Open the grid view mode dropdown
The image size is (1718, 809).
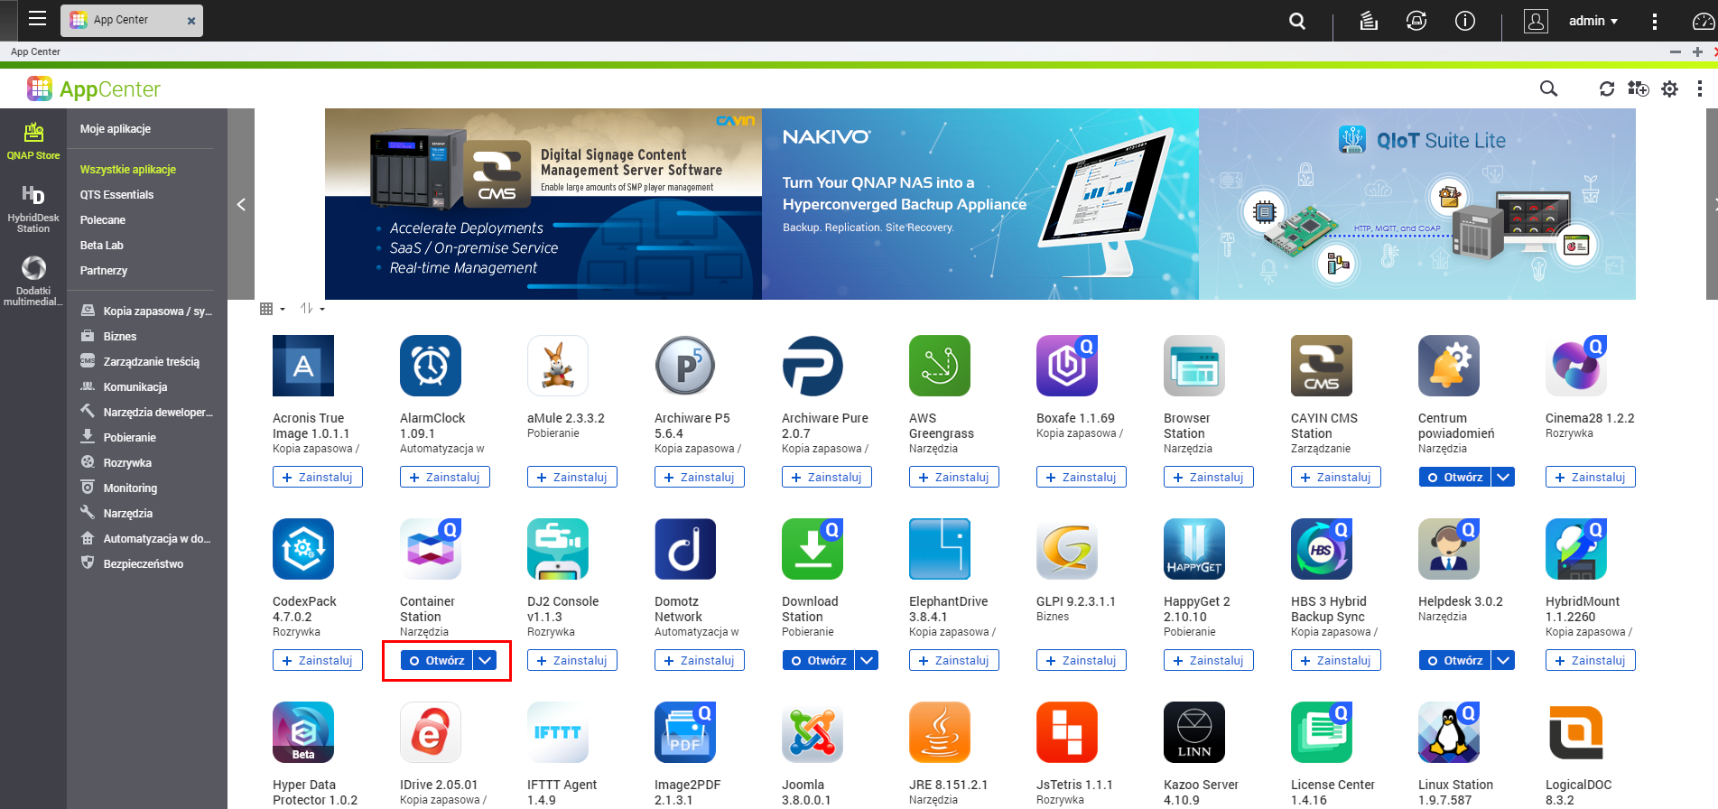coord(273,309)
